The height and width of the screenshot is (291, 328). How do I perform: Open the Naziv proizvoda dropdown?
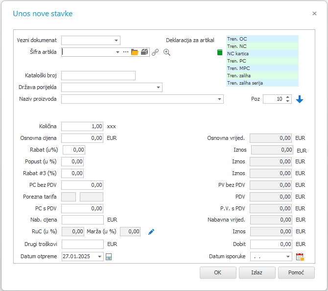coord(219,99)
